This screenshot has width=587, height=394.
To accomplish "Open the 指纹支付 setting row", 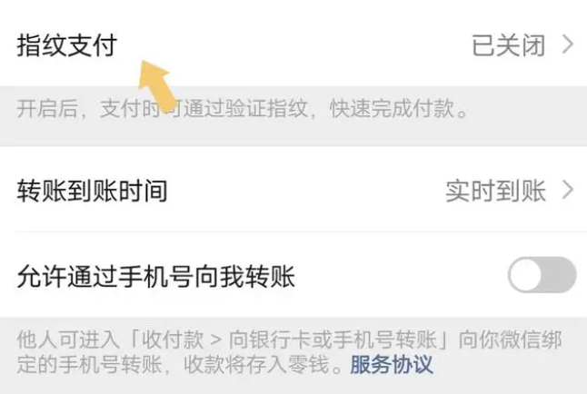I will pos(293,44).
